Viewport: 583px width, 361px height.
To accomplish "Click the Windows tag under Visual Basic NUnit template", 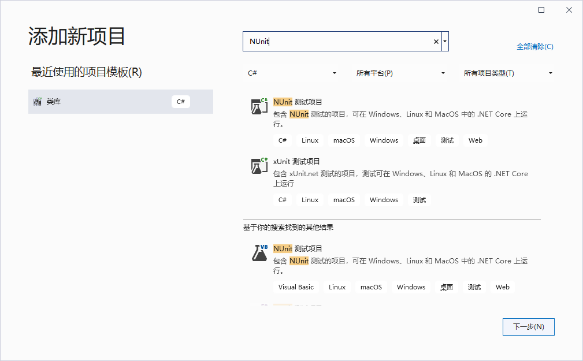I will (x=411, y=287).
